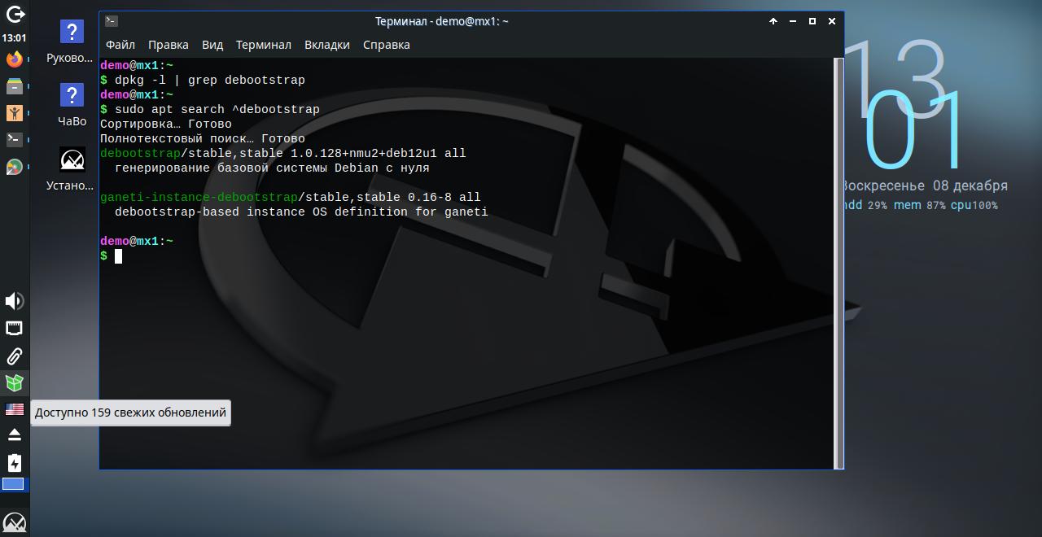The width and height of the screenshot is (1042, 537).
Task: Click the terminal cursor at the last prompt
Action: point(118,256)
